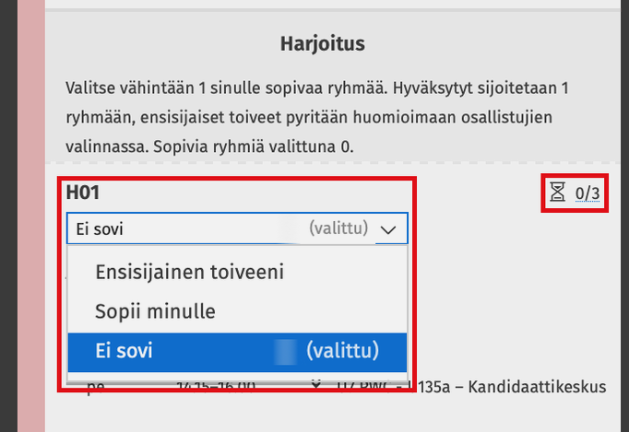The image size is (629, 432).
Task: Select highlighted 'Ei sovi (valittu)' option
Action: [x=237, y=350]
